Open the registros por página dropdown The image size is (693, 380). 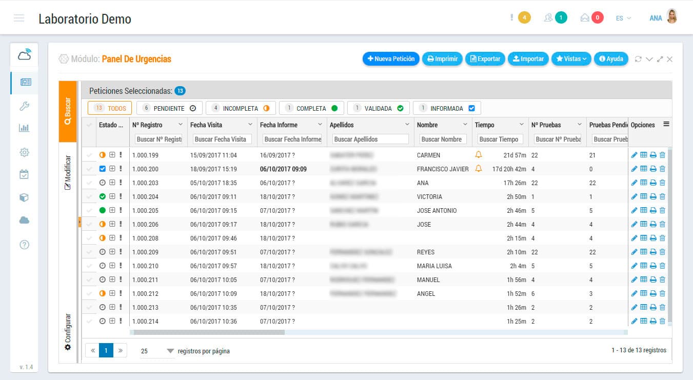[157, 351]
